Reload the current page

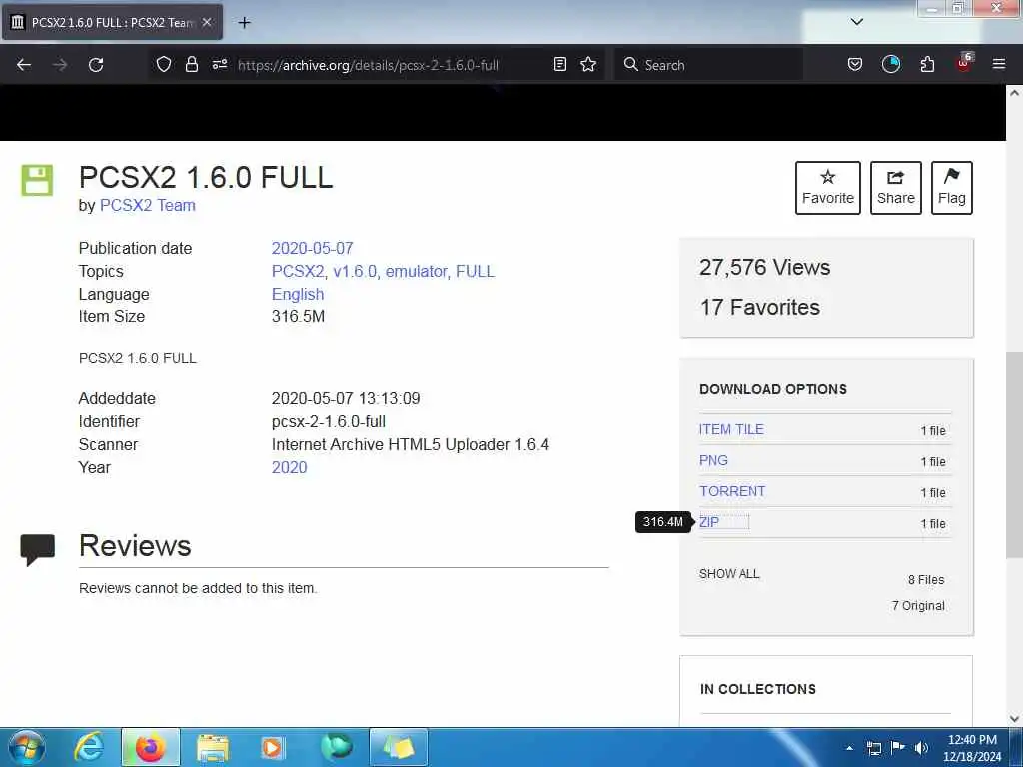96,65
